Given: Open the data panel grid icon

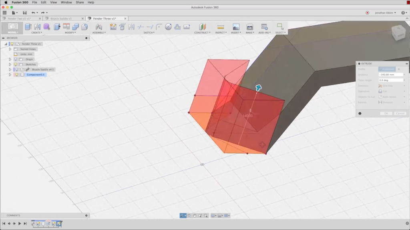Looking at the screenshot, I should (4, 13).
